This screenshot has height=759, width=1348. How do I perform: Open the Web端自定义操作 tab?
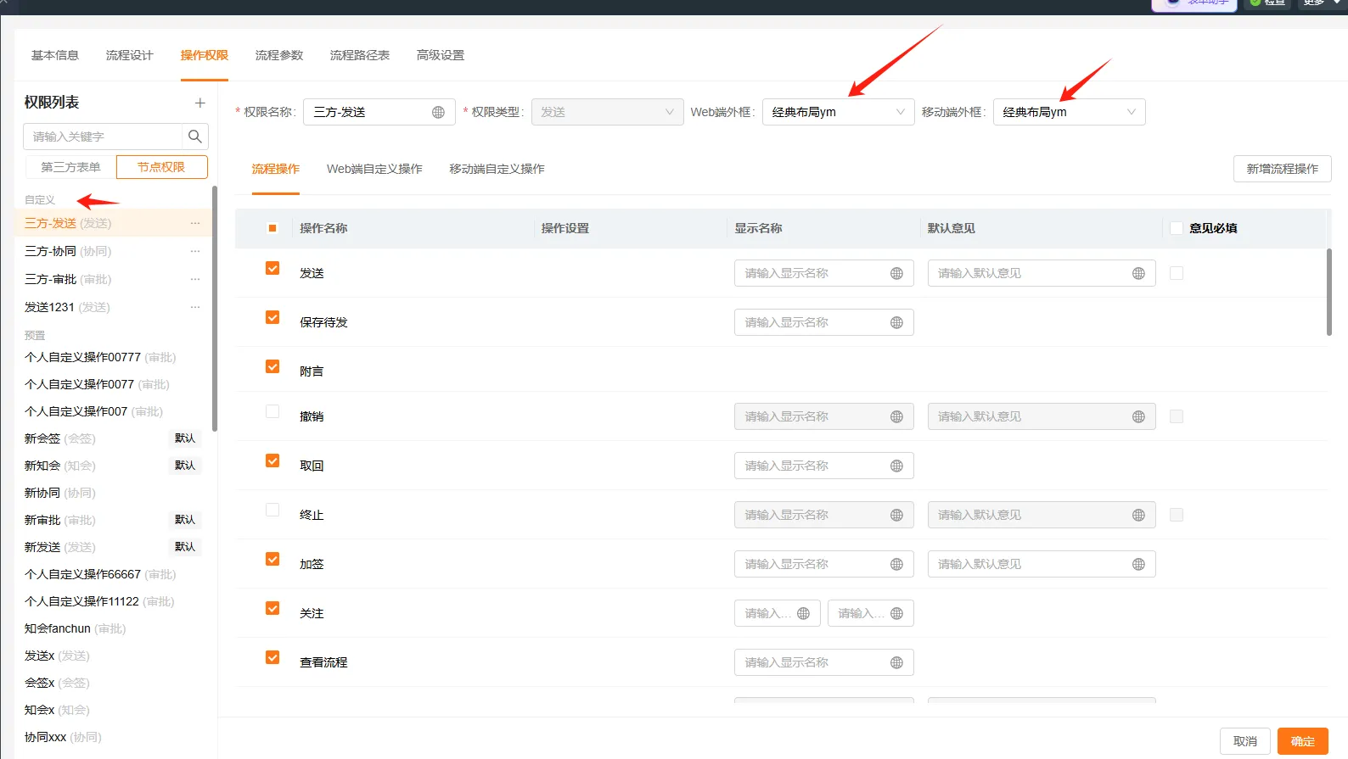(x=374, y=169)
